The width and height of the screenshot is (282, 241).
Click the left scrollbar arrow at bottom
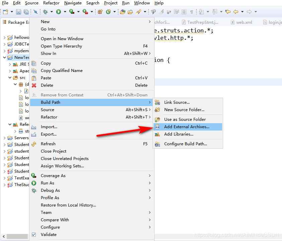click(x=3, y=236)
